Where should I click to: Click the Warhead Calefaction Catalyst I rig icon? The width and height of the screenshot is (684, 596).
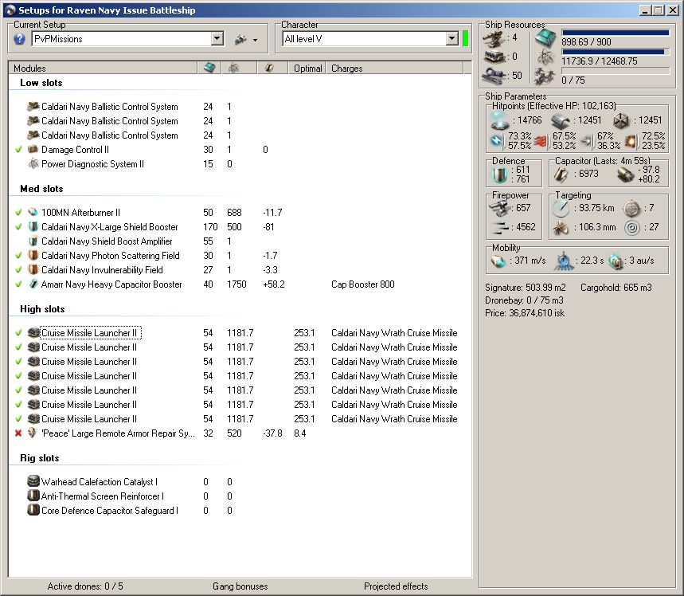click(x=33, y=482)
